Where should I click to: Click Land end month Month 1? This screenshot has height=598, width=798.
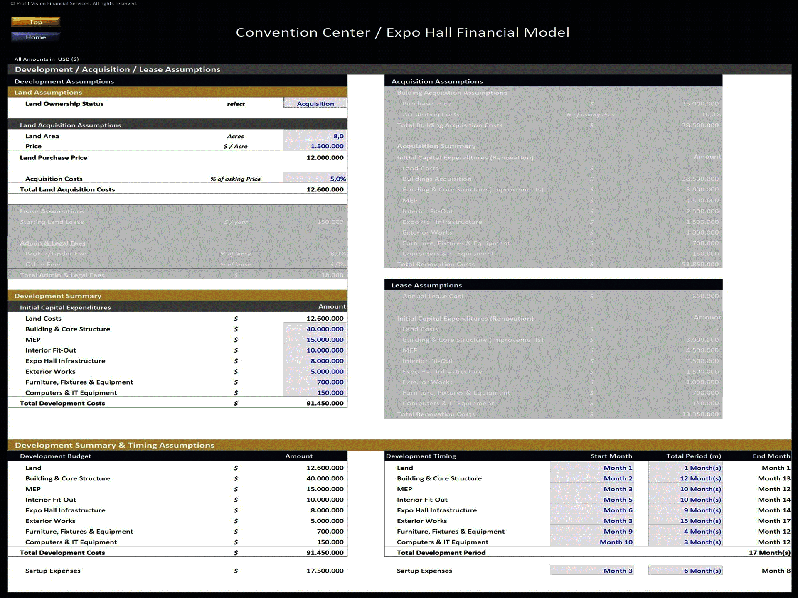[776, 468]
